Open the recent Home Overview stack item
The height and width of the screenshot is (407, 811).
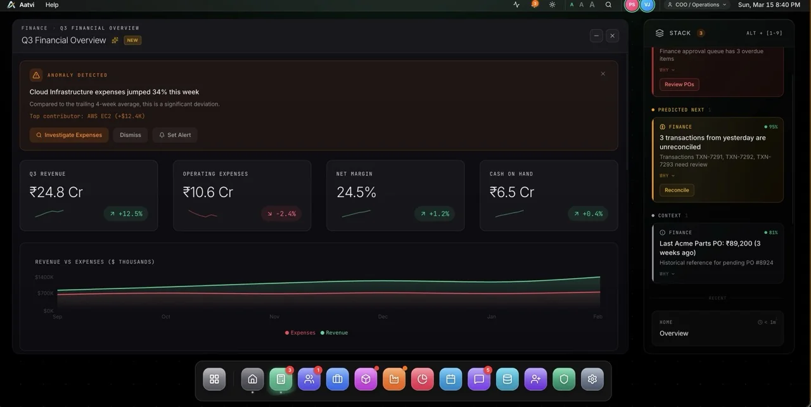[x=717, y=328]
